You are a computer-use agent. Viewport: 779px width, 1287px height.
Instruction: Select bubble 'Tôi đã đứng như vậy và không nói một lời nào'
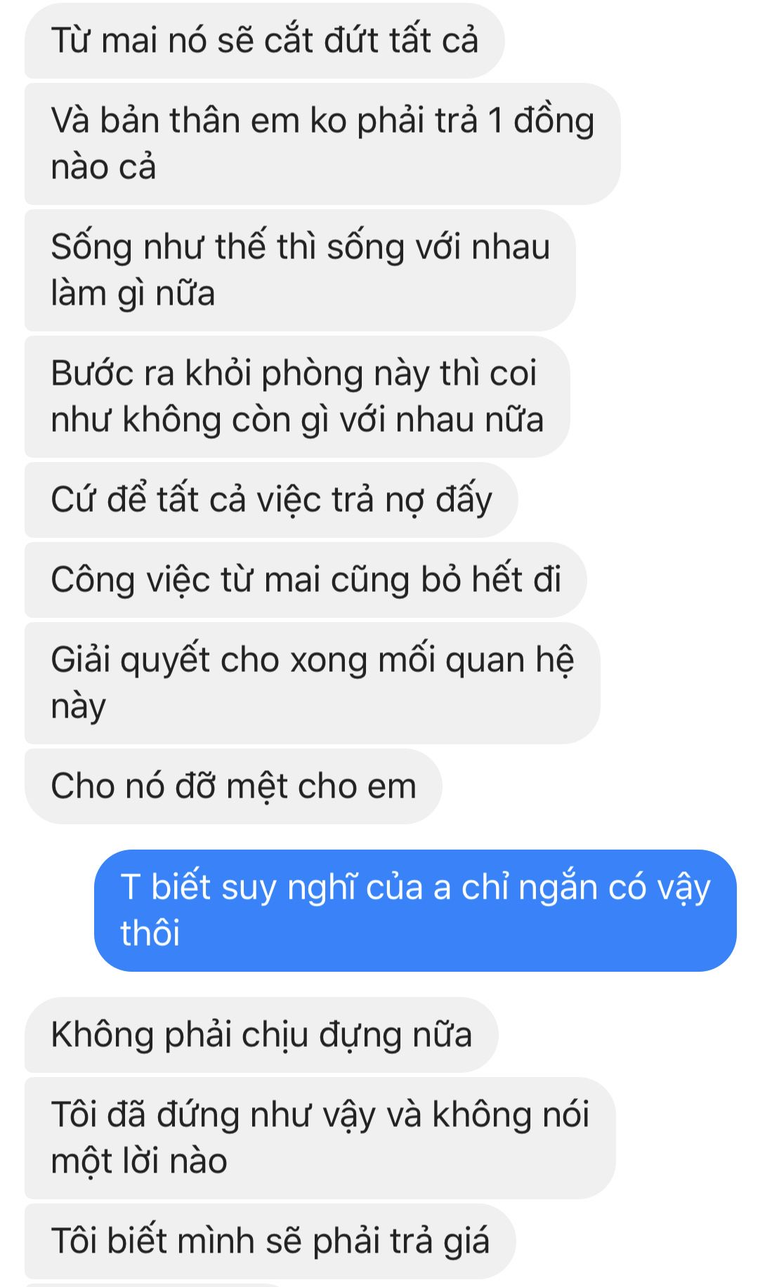pos(320,1138)
